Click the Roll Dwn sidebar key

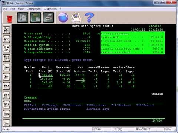(6, 58)
